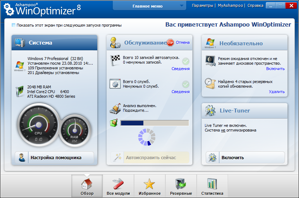Open the 'Параметры' menu
This screenshot has height=198, width=299.
pos(202,6)
